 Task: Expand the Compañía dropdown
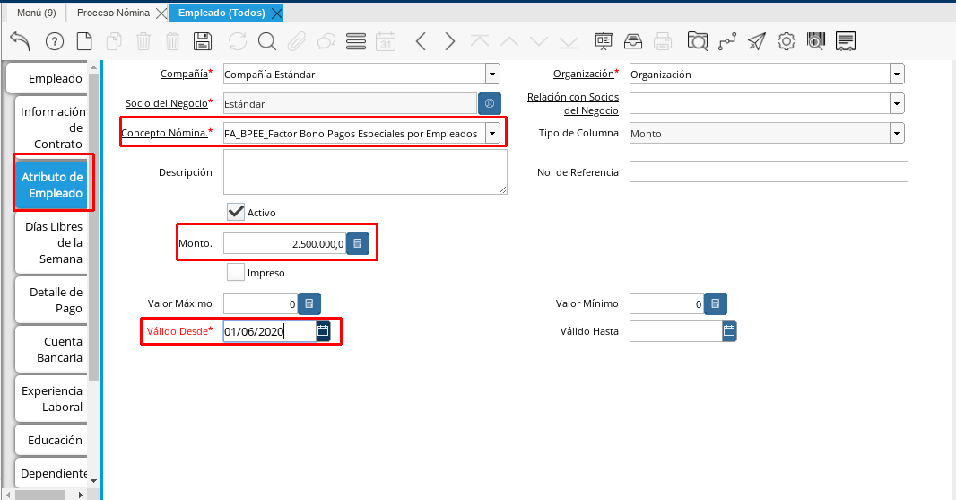(x=492, y=74)
